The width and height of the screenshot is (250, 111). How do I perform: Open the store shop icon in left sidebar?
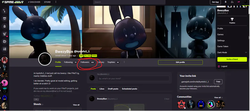point(4,18)
